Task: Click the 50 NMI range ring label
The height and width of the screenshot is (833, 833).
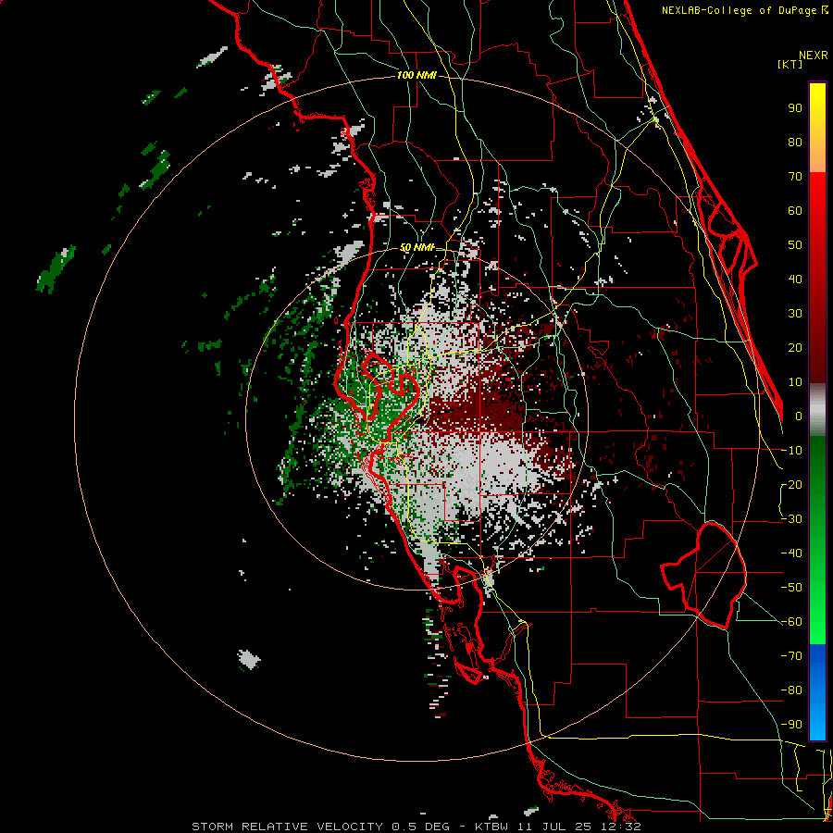Action: pos(416,247)
